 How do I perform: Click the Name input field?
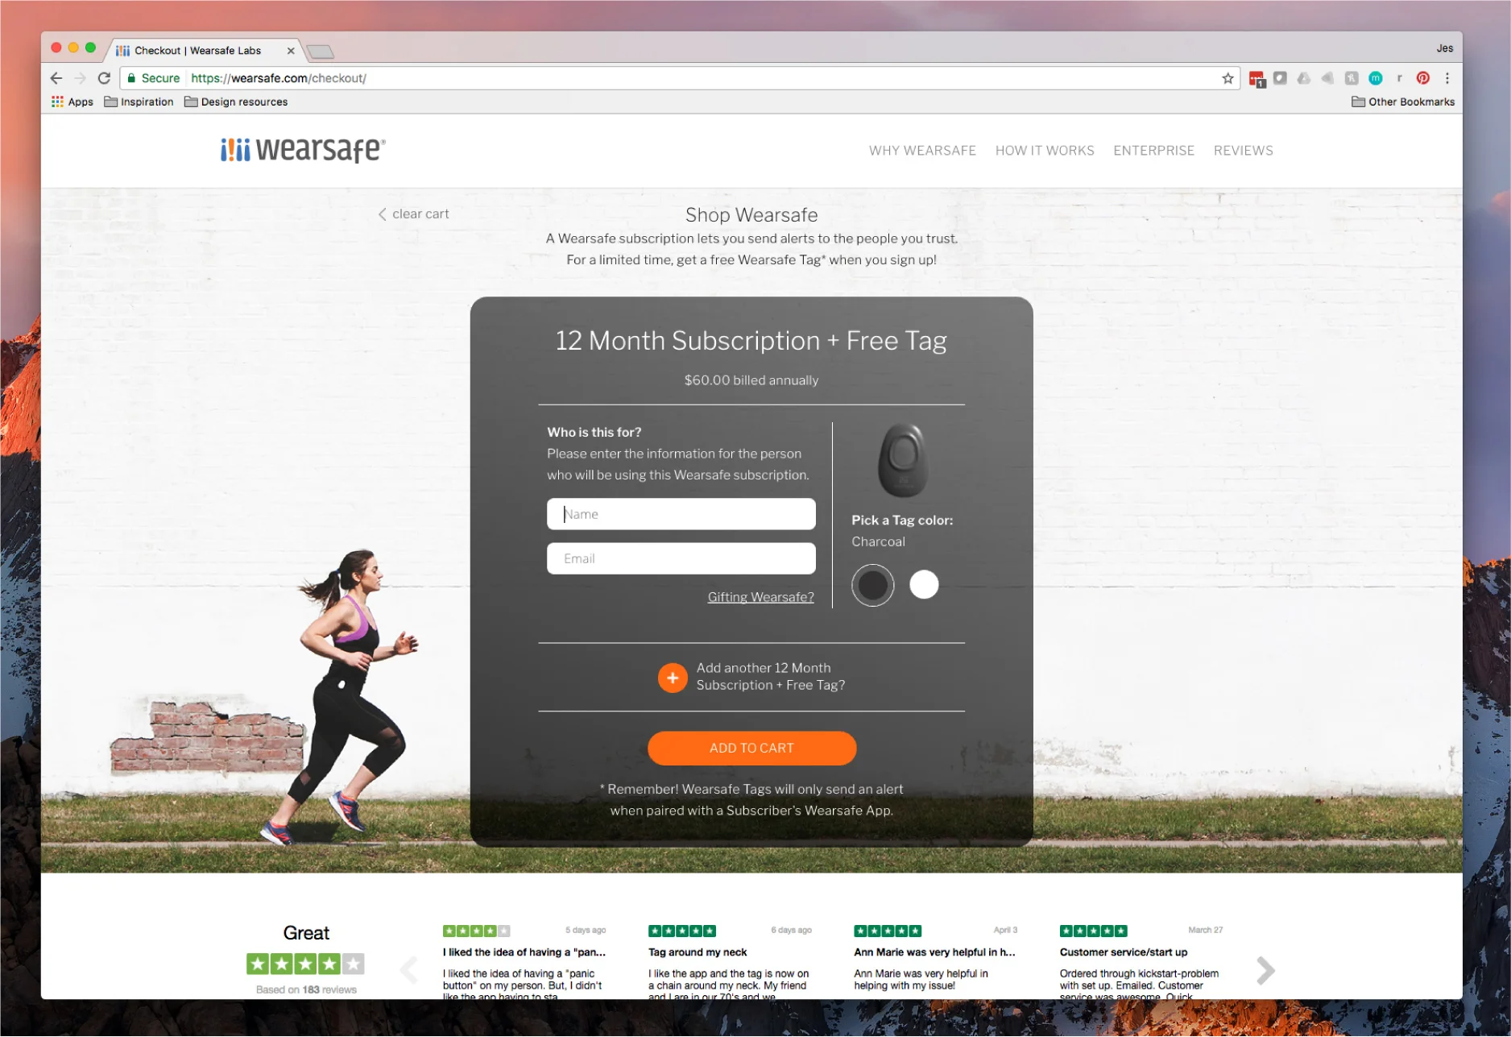pos(681,514)
